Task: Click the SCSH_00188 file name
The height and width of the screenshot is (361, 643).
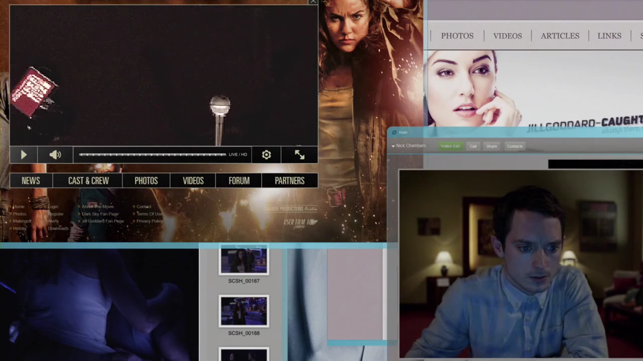Action: (x=244, y=333)
